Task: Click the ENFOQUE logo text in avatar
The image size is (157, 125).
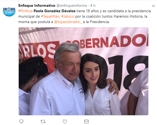Action: click(x=9, y=9)
